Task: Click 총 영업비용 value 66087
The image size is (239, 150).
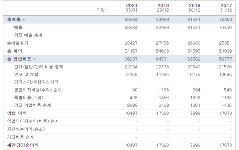Action: pyautogui.click(x=131, y=59)
